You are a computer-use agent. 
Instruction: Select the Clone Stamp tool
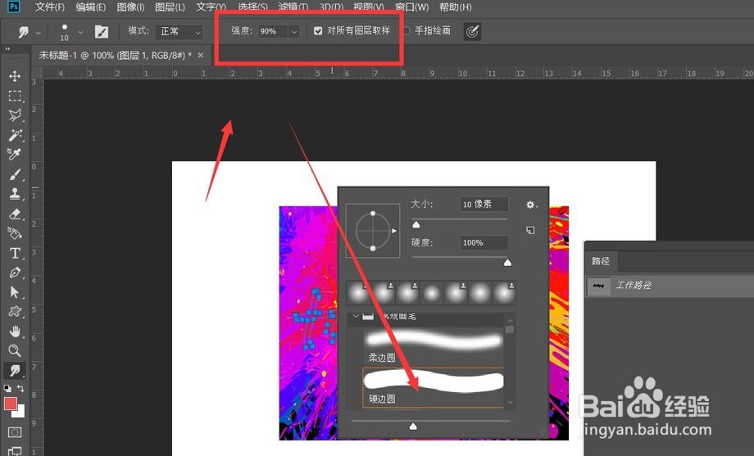(15, 194)
